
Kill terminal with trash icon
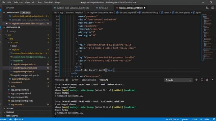click(x=207, y=80)
